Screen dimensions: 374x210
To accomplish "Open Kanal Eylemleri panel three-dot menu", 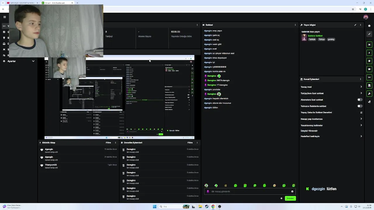I will pos(361,79).
